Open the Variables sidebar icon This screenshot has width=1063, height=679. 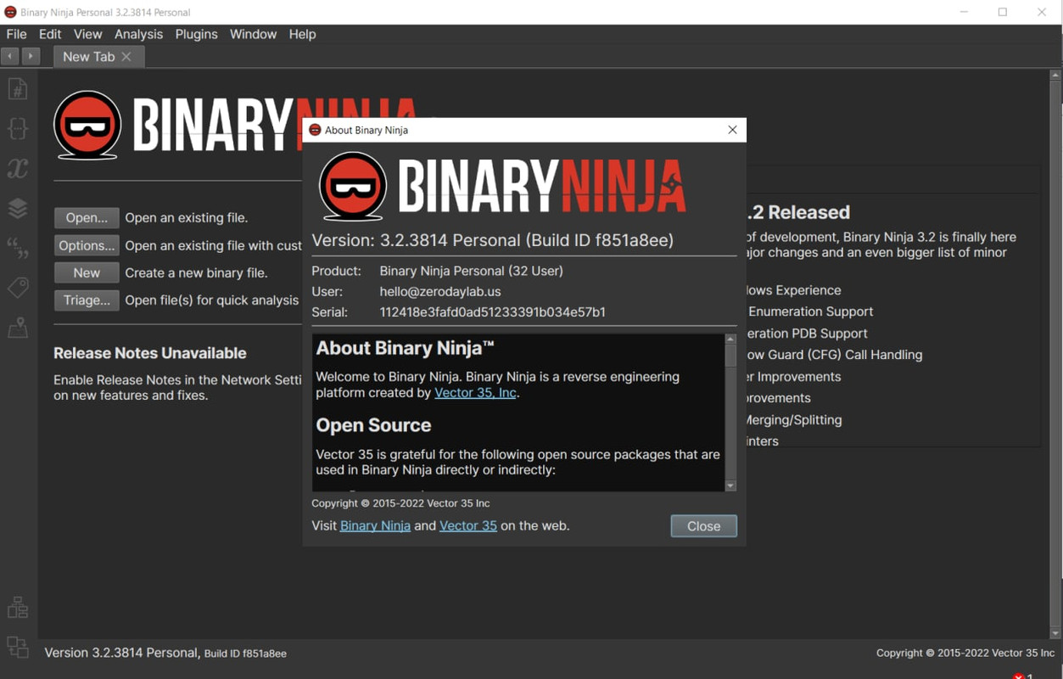point(18,168)
